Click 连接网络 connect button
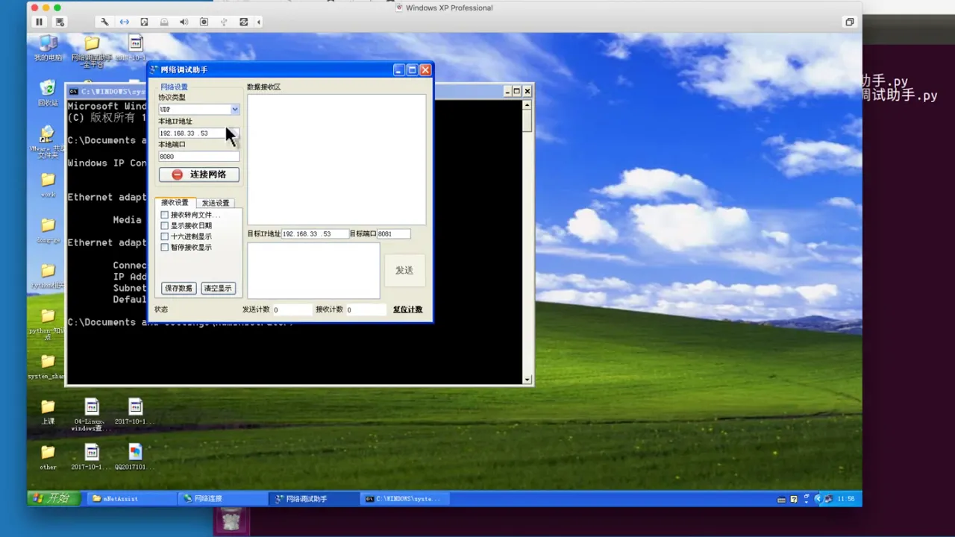955x537 pixels. [198, 175]
